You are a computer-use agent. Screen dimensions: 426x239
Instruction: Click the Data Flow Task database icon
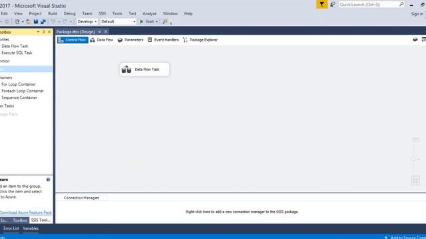[x=126, y=69]
